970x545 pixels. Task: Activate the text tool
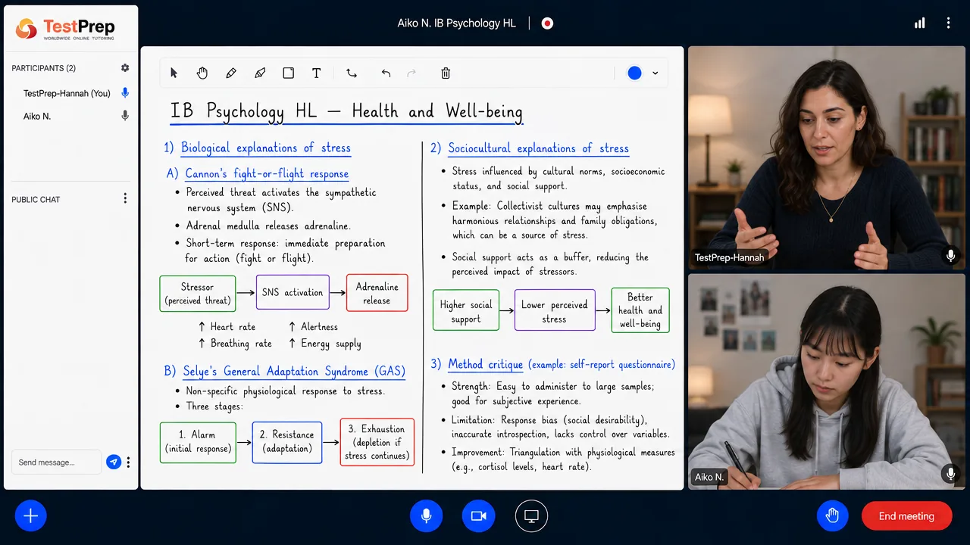point(317,73)
